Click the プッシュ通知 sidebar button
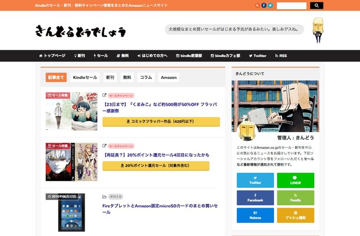The image size is (360, 236). click(x=296, y=215)
